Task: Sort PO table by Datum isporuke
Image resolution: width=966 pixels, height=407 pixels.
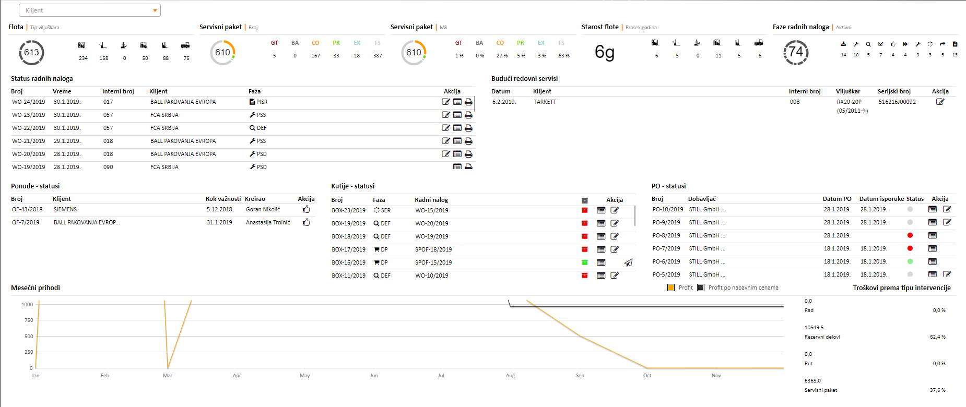Action: tap(881, 199)
